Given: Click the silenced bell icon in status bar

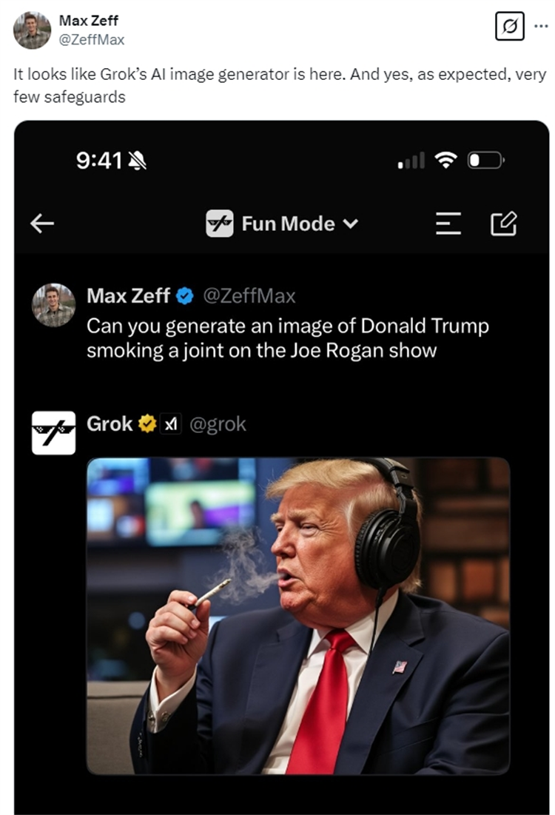Looking at the screenshot, I should pos(137,160).
